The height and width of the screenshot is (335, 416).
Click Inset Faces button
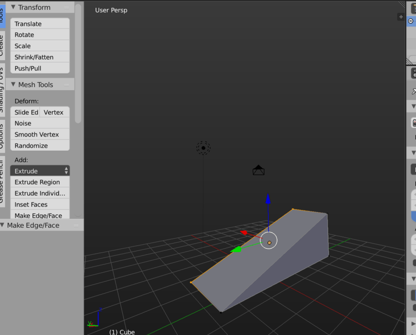tap(40, 204)
